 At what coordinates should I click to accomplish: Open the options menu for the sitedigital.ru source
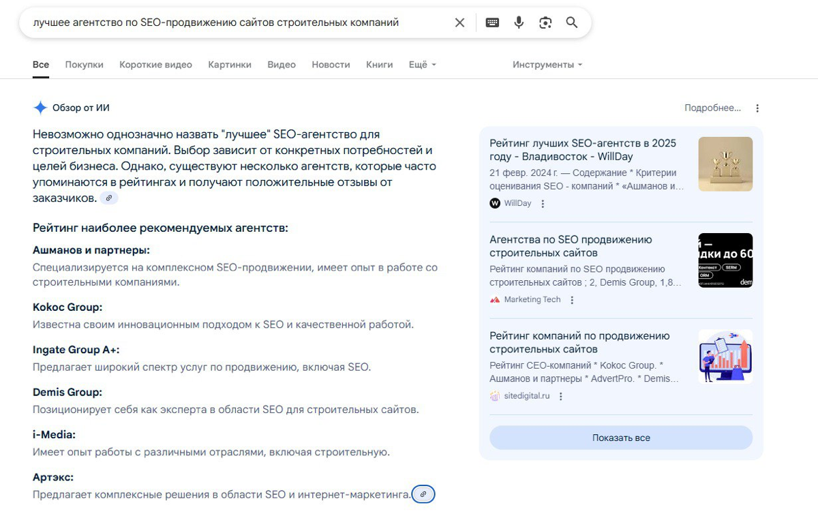[x=561, y=396]
